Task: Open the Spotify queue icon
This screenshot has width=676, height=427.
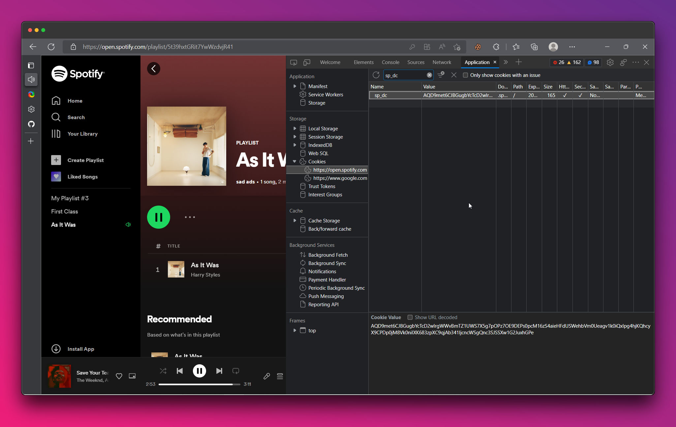Action: pos(280,376)
